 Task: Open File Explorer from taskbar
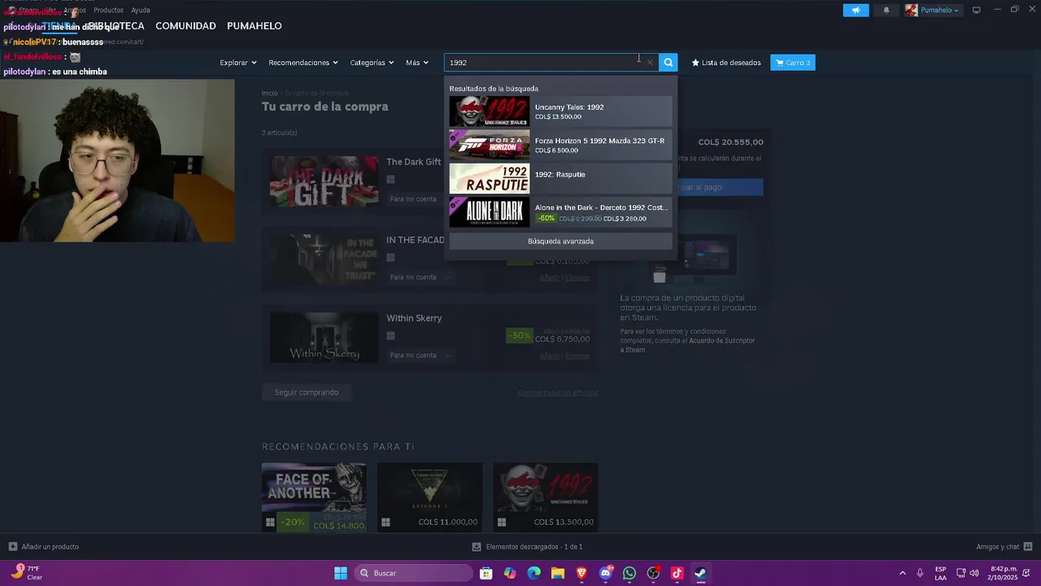click(x=558, y=573)
